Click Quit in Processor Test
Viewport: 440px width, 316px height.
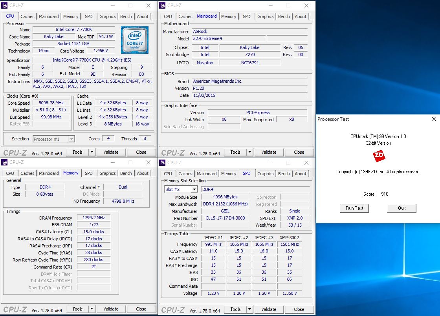[x=401, y=208]
